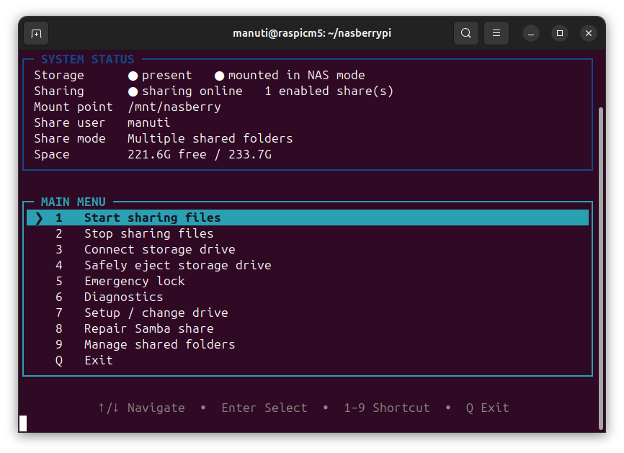Click the storage 'present' status dot

(133, 76)
